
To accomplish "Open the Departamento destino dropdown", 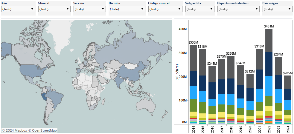I will 238,9.
